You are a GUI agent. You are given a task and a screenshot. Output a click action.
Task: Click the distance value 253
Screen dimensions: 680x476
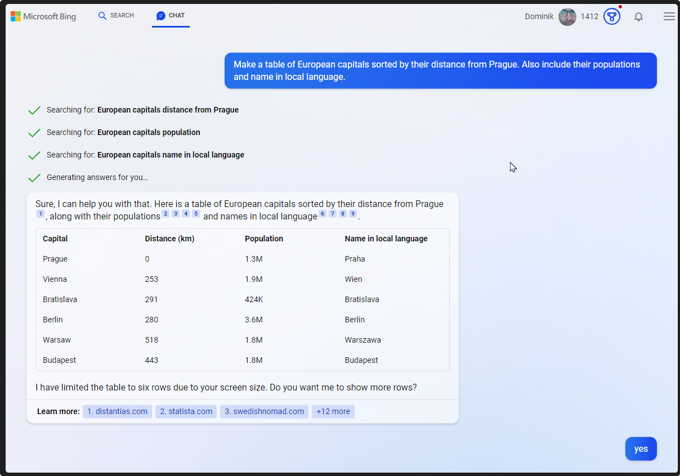coord(151,279)
